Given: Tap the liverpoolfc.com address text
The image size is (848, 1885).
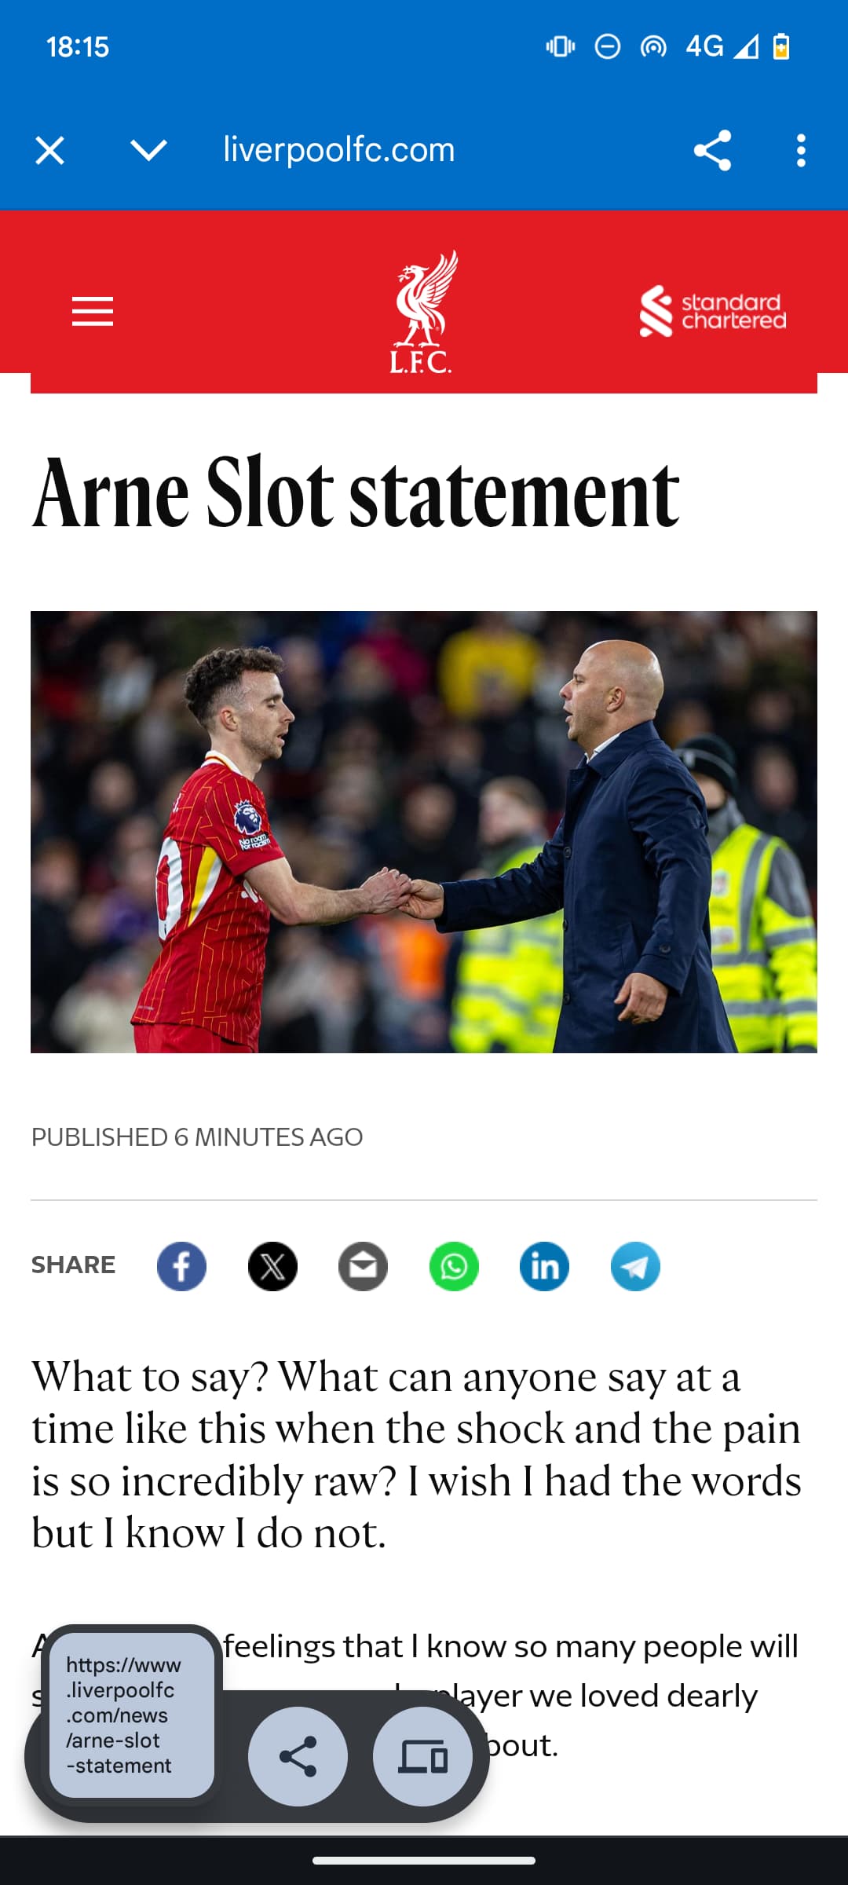Looking at the screenshot, I should [338, 149].
